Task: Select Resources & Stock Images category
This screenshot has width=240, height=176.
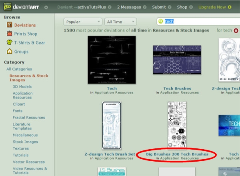Action: point(29,78)
